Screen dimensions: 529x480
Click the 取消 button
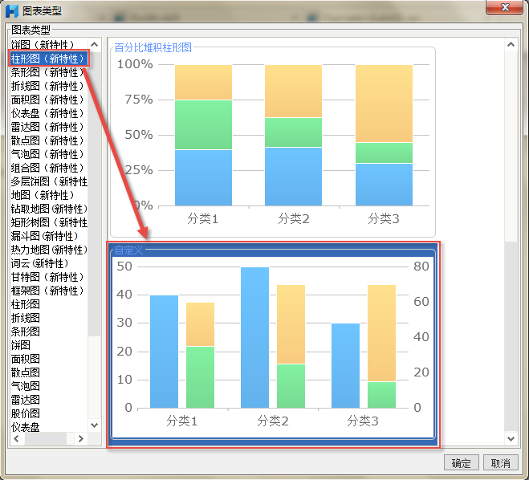coord(501,463)
